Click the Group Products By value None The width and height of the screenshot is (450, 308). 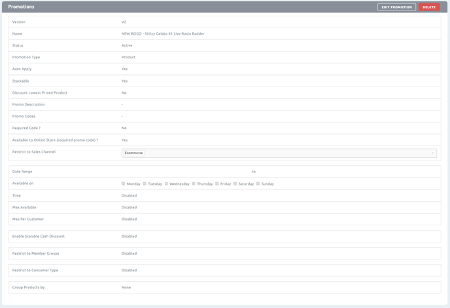coord(126,287)
